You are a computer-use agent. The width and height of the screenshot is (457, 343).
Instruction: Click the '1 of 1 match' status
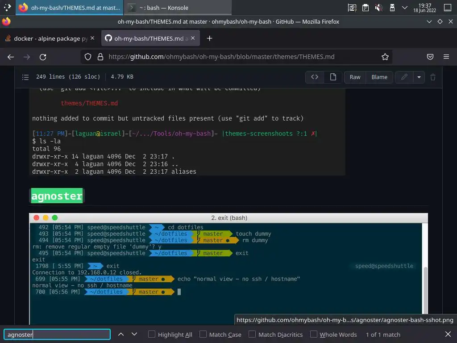[x=383, y=335]
